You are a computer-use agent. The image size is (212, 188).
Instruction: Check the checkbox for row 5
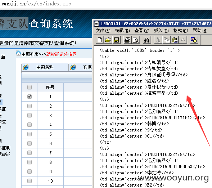[30, 134]
